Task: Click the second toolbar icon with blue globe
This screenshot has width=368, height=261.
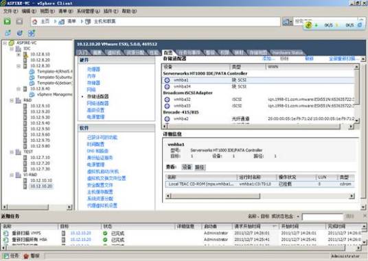Action: pyautogui.click(x=20, y=33)
